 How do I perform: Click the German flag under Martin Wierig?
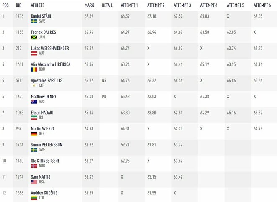pos(34,134)
